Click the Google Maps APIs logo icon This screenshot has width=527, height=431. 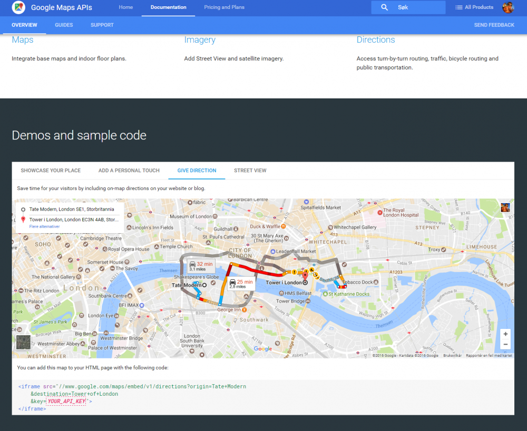tap(18, 7)
